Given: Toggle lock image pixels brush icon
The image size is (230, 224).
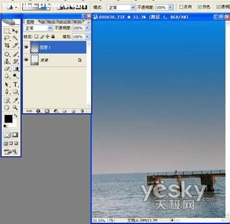Looking at the screenshot, I should tap(42, 37).
